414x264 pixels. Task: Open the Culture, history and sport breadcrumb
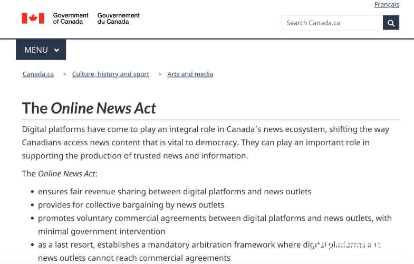pyautogui.click(x=111, y=74)
